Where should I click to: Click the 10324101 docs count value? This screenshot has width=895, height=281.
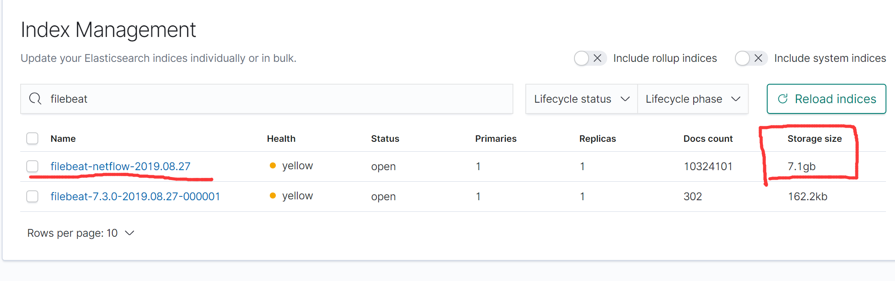point(708,166)
